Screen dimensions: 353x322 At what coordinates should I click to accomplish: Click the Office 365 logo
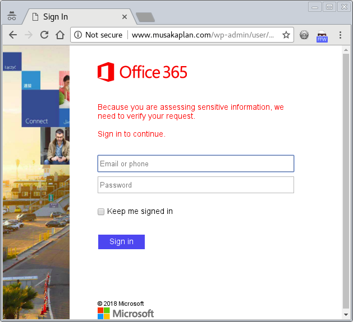(x=143, y=72)
